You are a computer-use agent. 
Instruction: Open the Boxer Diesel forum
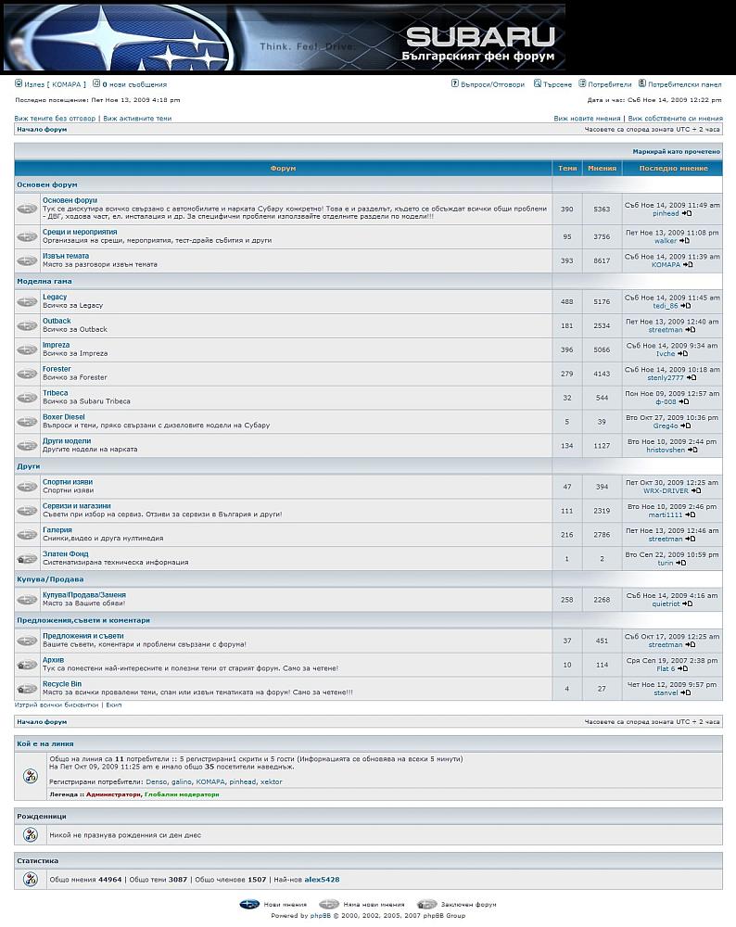click(64, 417)
